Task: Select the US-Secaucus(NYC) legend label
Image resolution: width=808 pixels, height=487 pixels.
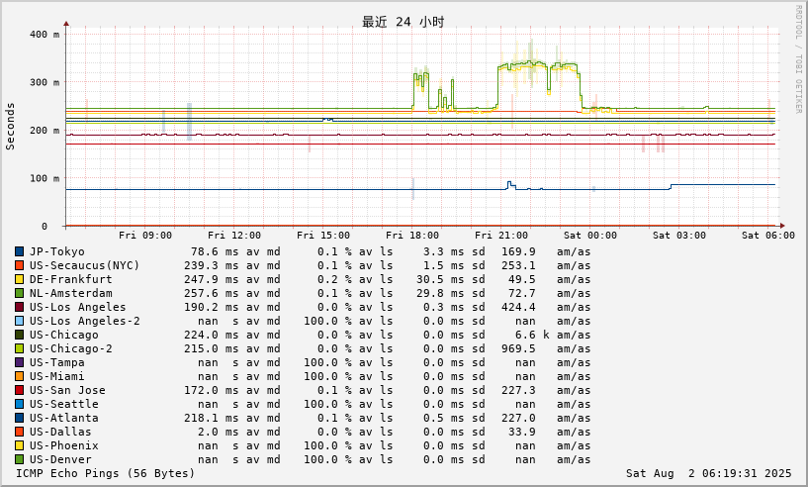Action: 84,265
